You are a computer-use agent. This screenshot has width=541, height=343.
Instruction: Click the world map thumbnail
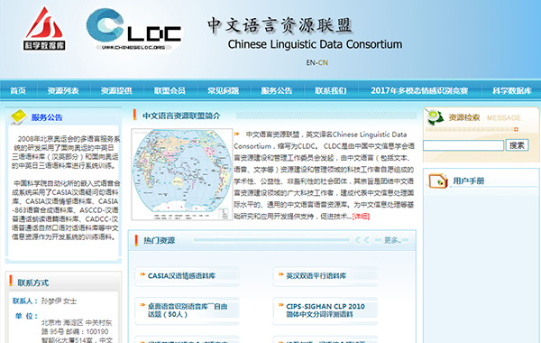click(x=182, y=174)
